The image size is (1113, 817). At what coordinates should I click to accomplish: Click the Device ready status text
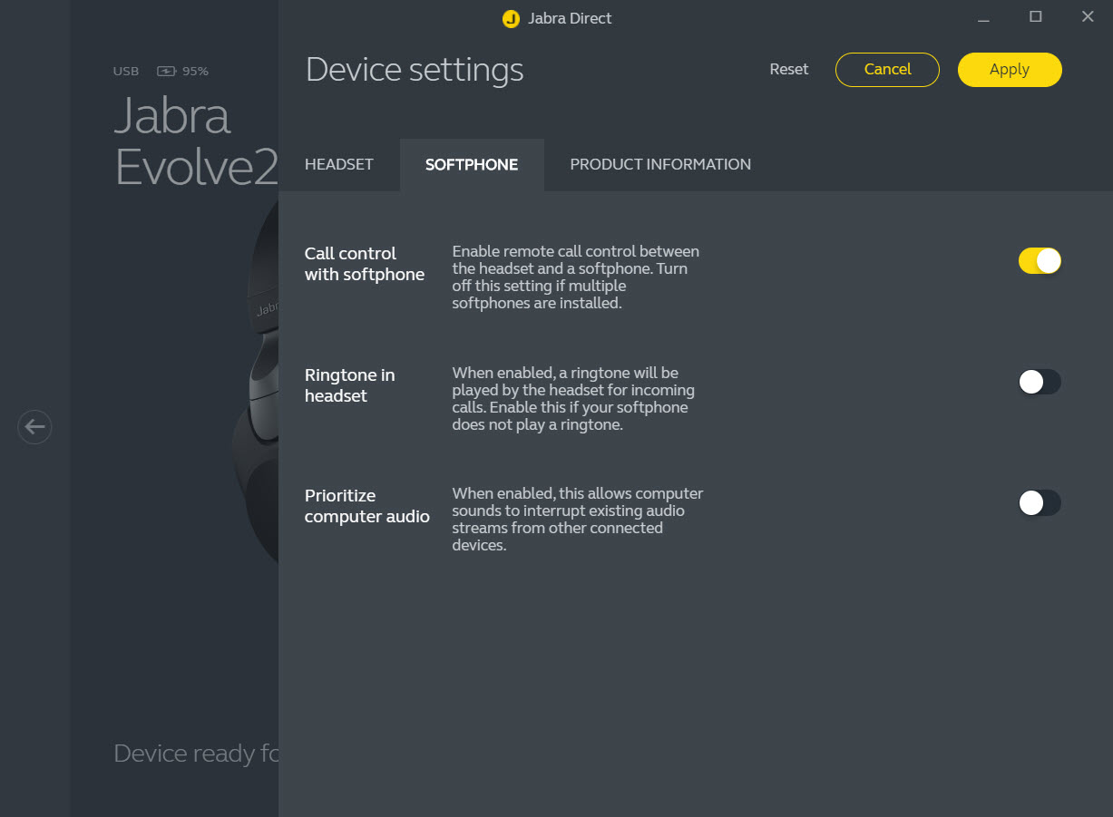click(196, 753)
